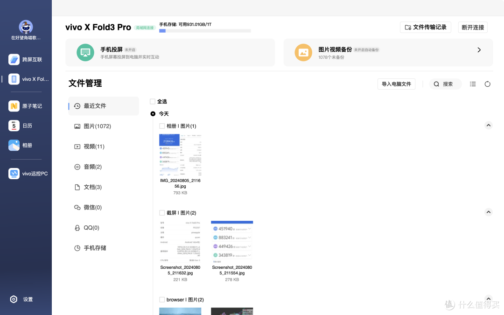Open 跨屏互联 in sidebar
The image size is (504, 315).
26,59
